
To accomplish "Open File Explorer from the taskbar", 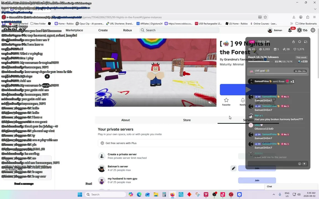I will (x=156, y=195).
